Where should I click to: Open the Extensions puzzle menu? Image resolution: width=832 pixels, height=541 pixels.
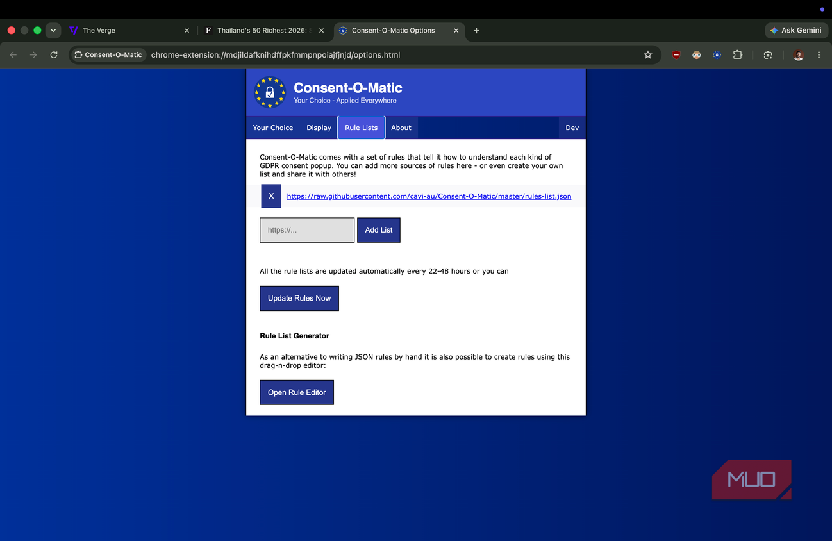point(738,55)
